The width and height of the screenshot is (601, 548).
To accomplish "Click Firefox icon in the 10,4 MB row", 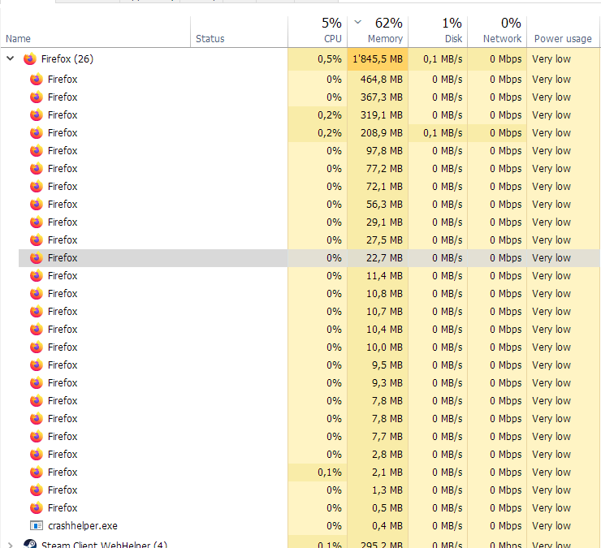I will click(x=37, y=329).
